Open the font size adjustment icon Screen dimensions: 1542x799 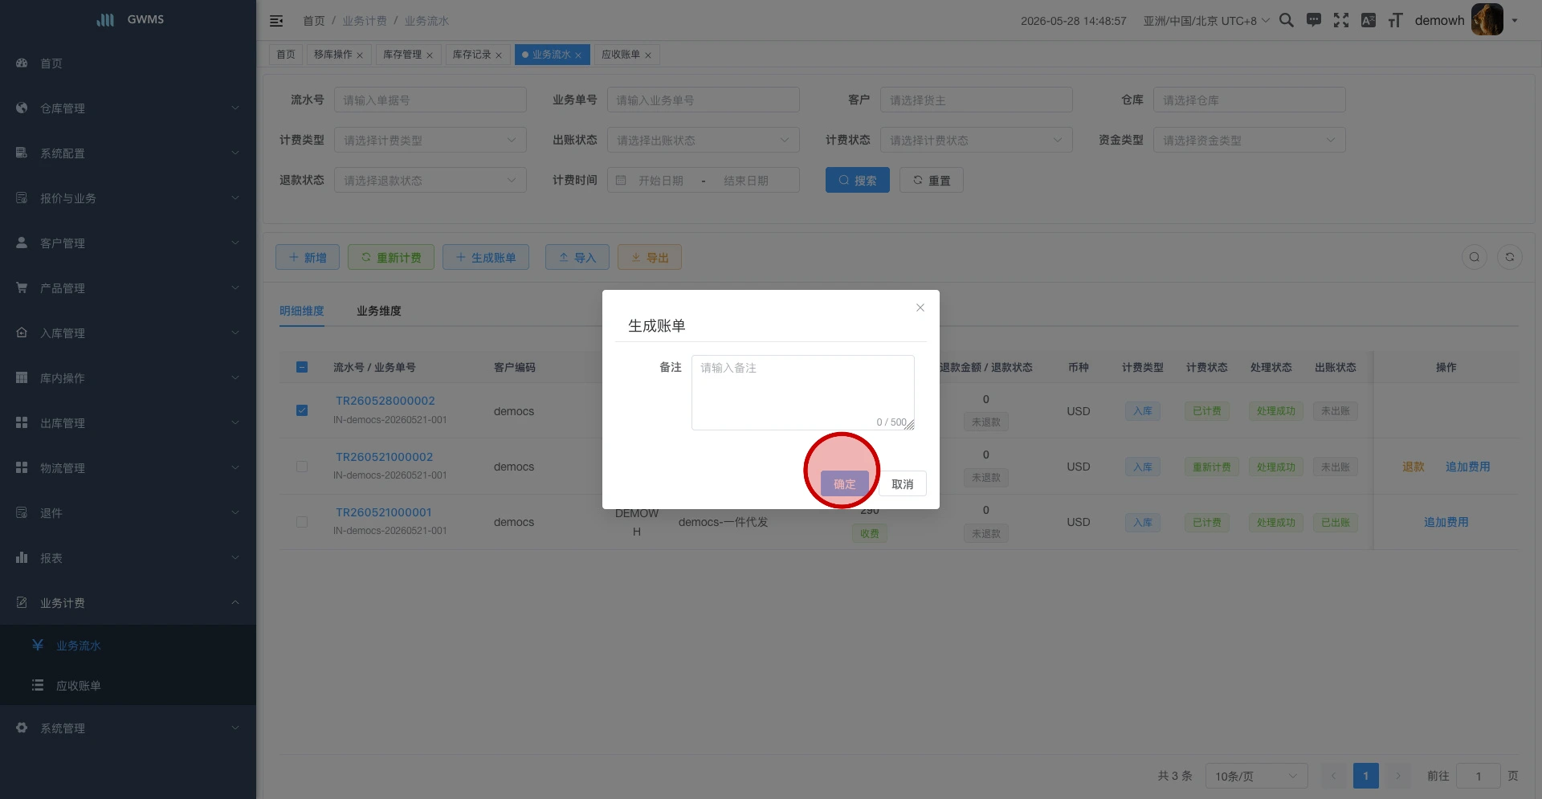(x=1396, y=20)
